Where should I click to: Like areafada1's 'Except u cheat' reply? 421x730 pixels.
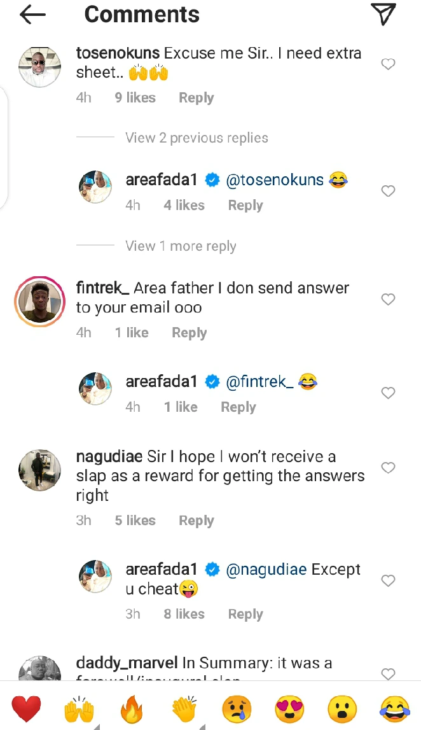coord(388,580)
